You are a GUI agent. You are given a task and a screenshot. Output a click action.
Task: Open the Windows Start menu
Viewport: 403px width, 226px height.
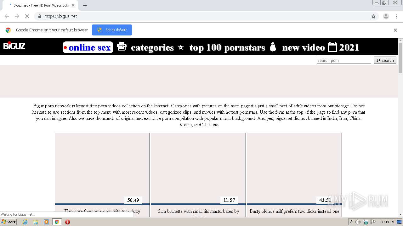point(9,222)
